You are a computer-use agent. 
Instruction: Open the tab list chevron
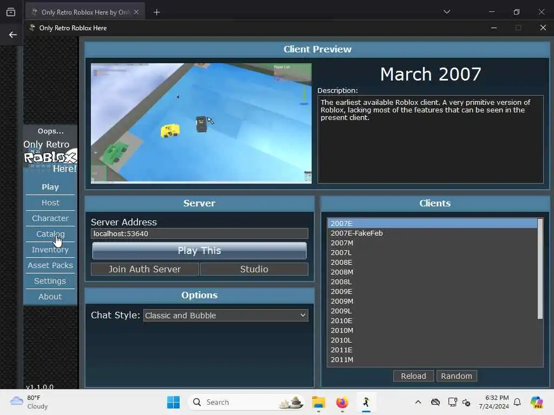[447, 12]
